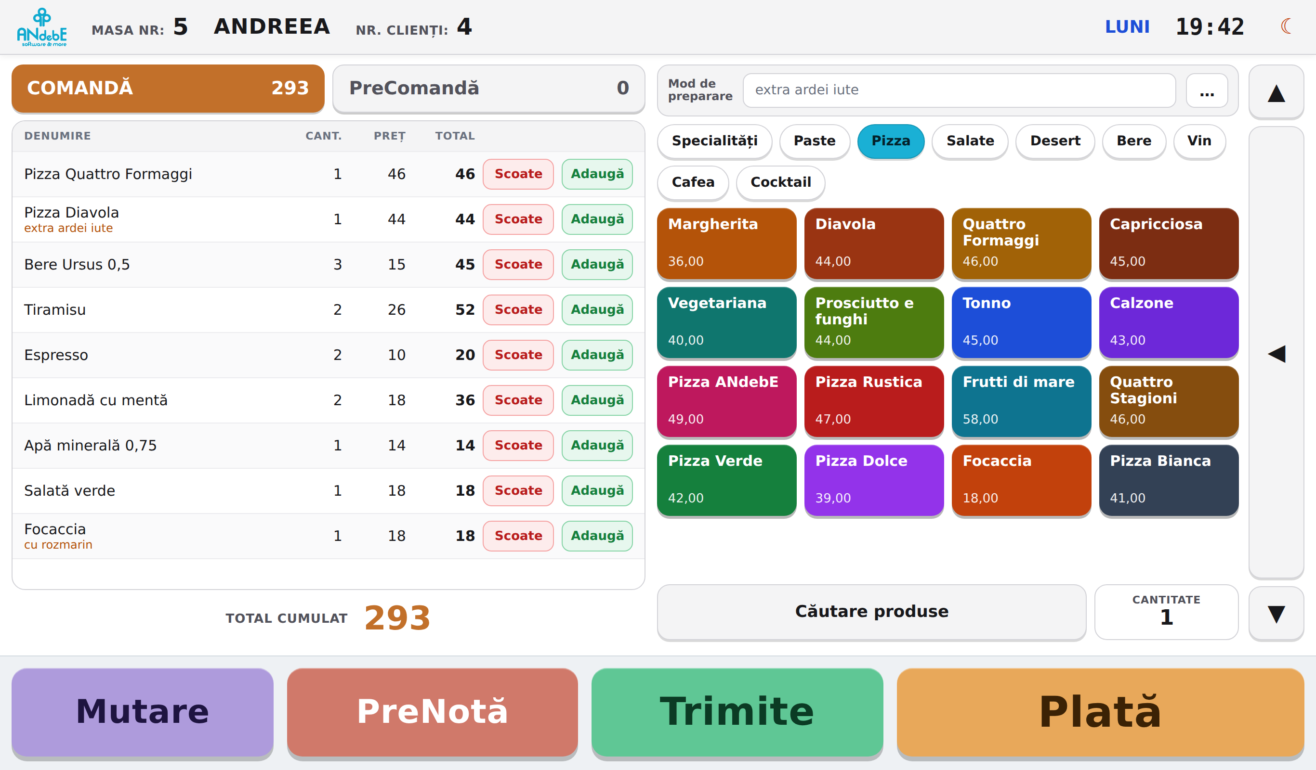Click the Mutare button
This screenshot has width=1316, height=770.
pyautogui.click(x=143, y=712)
